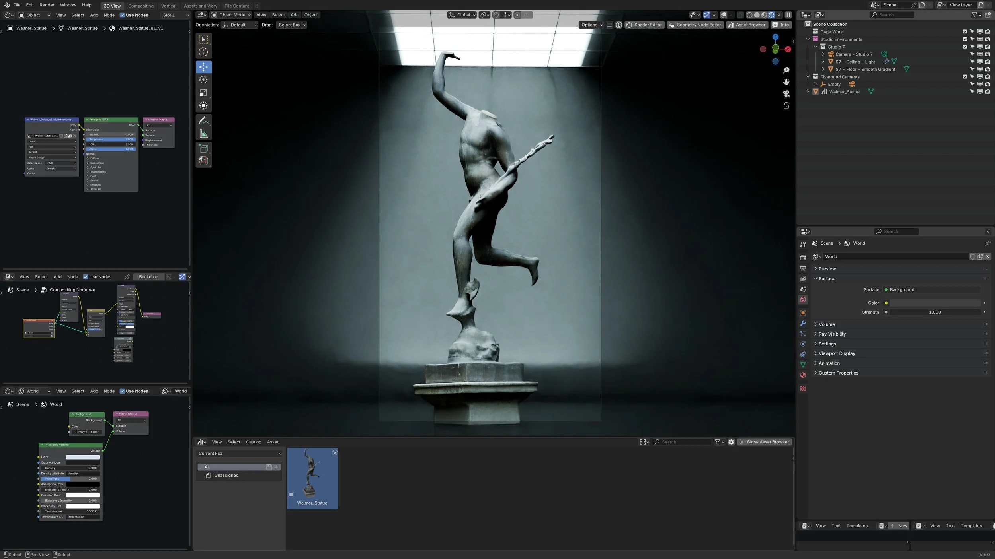
Task: Expand the Volume panel in World properties
Action: coord(827,324)
